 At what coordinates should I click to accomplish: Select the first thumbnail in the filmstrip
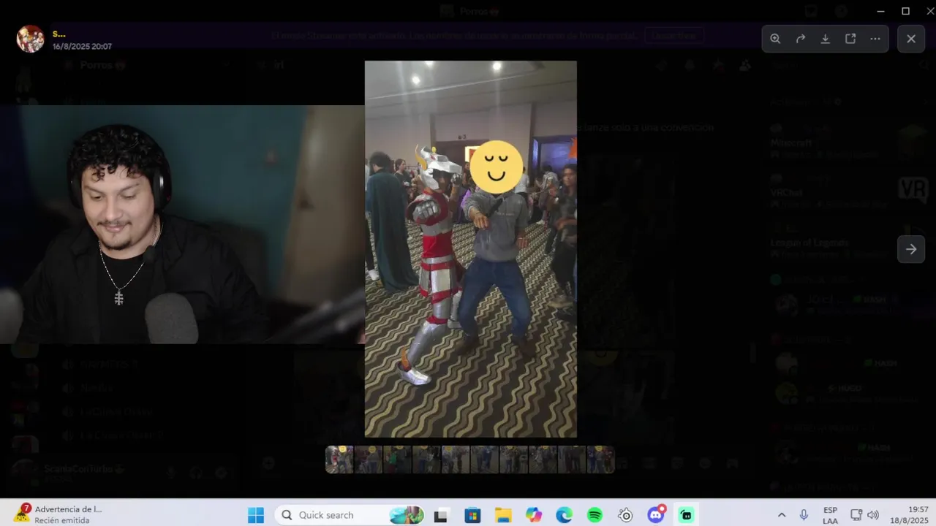[x=339, y=460]
